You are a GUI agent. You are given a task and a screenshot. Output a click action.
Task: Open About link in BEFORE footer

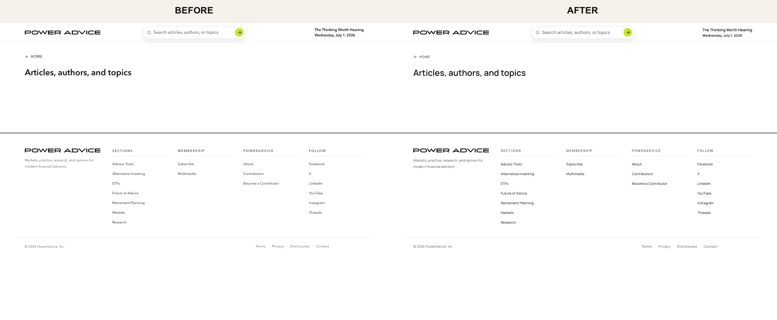248,164
